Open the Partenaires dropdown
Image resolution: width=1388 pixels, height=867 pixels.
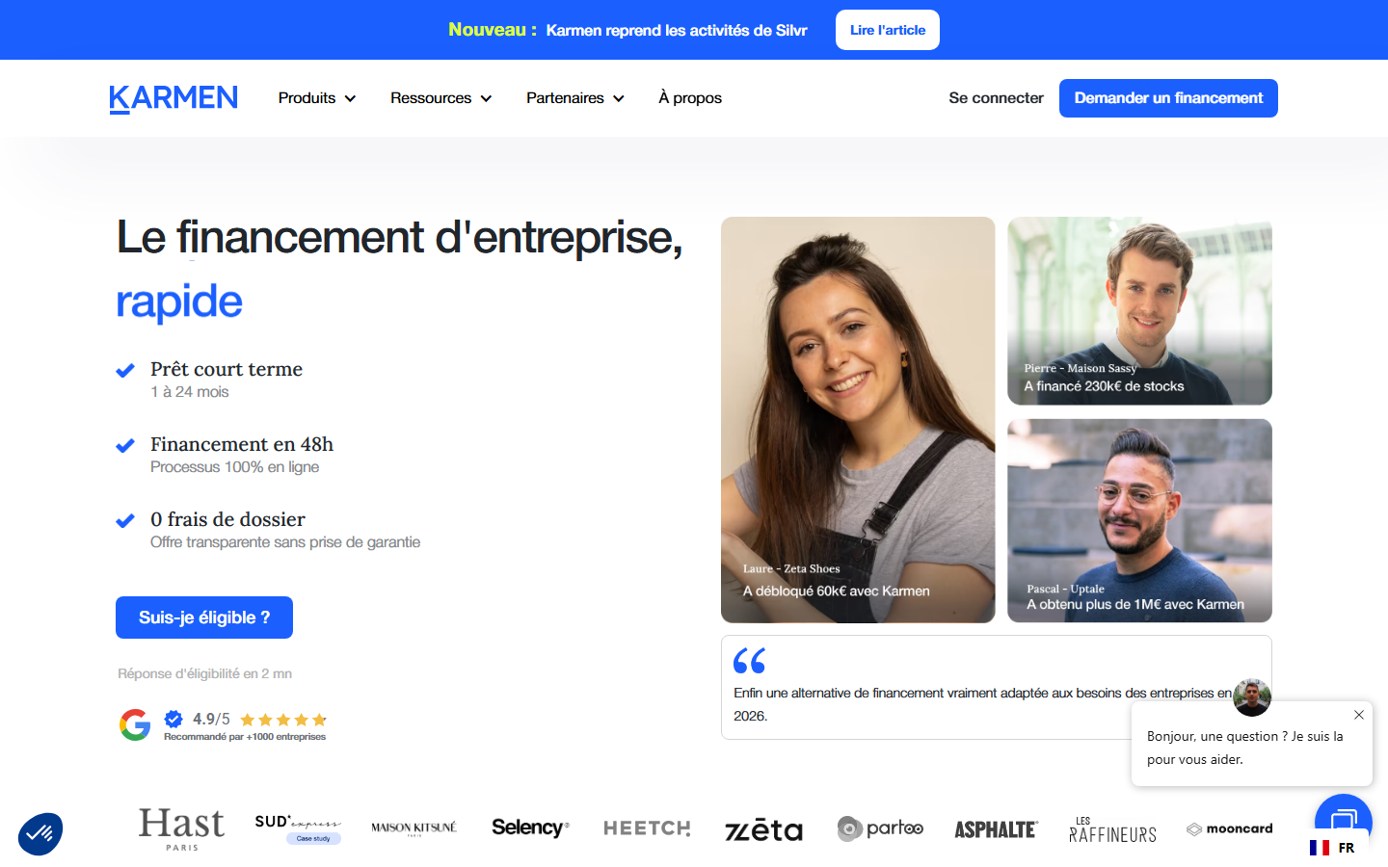click(x=575, y=98)
